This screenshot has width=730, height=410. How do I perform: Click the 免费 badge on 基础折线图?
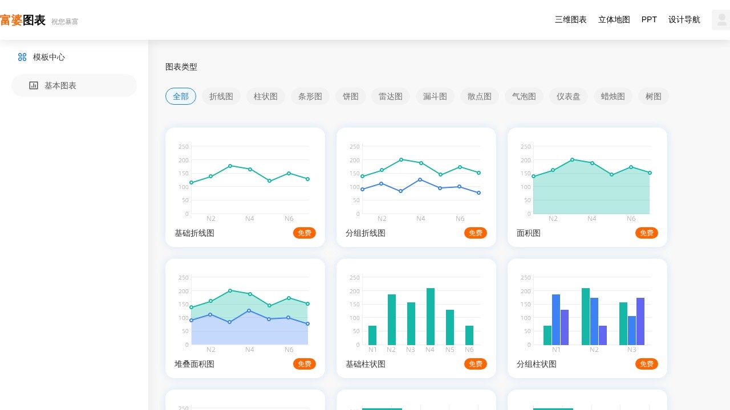[x=305, y=233]
